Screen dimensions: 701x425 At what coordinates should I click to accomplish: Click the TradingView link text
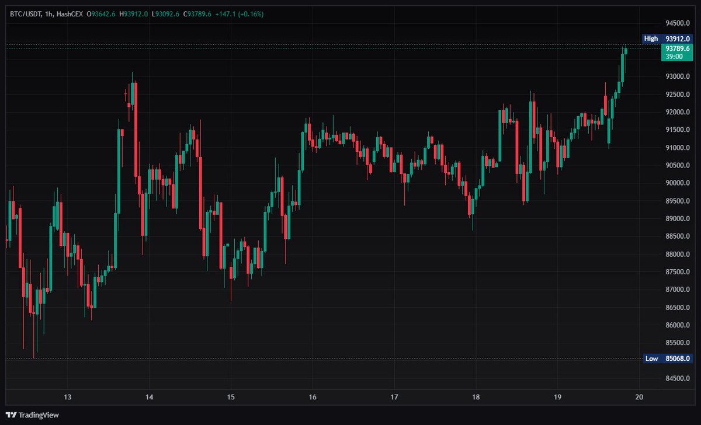point(39,414)
